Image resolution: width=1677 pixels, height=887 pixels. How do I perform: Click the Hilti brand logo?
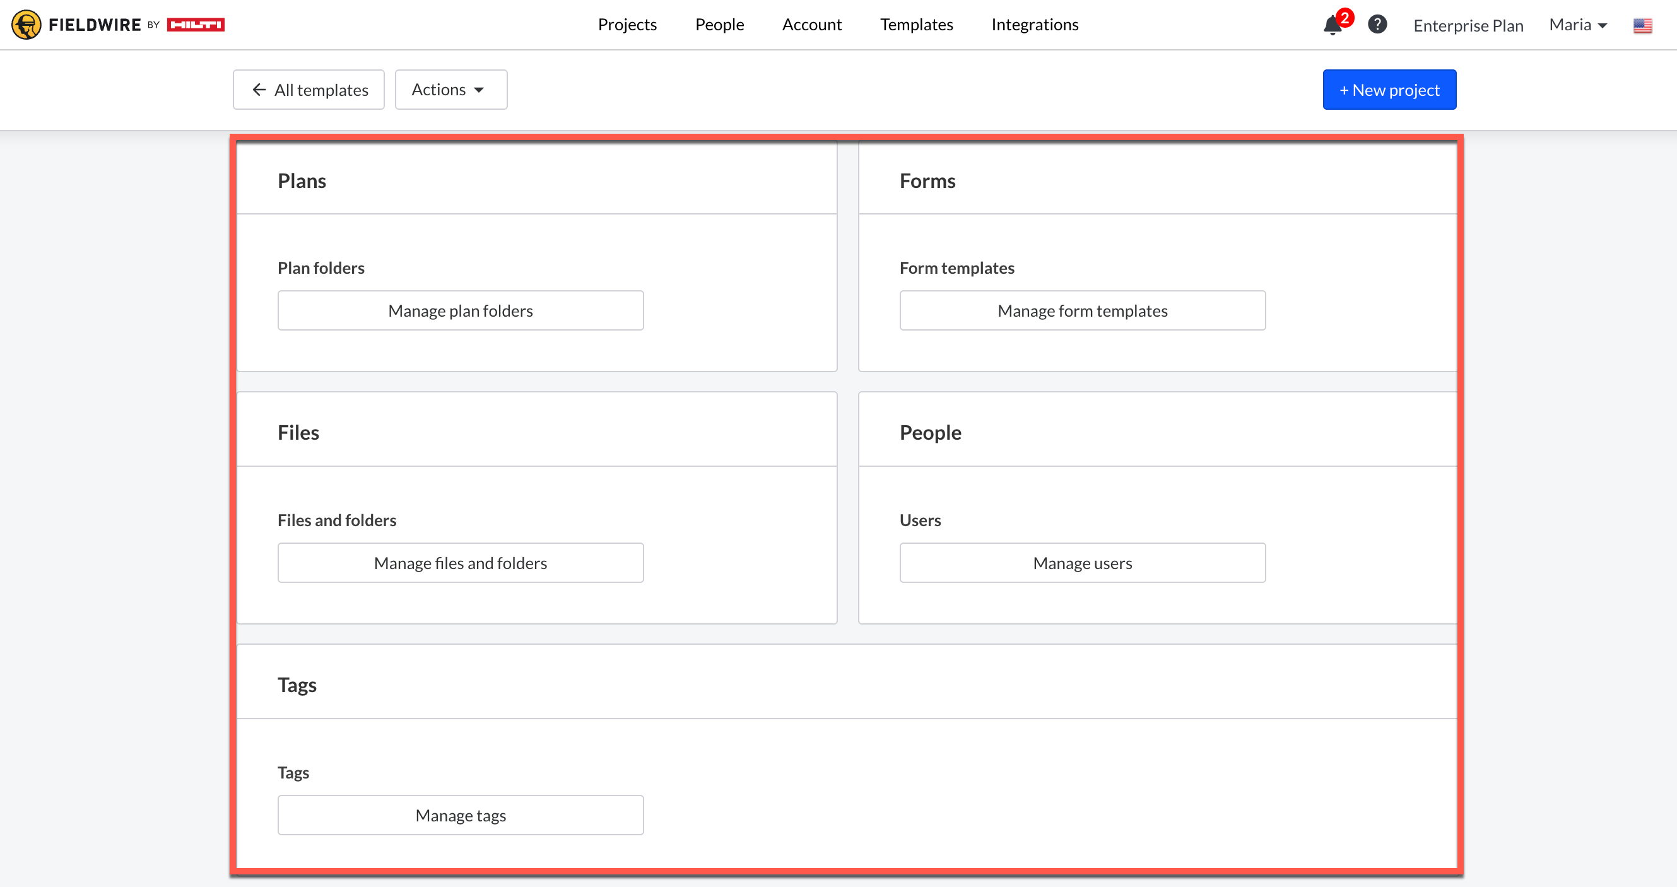pyautogui.click(x=196, y=25)
